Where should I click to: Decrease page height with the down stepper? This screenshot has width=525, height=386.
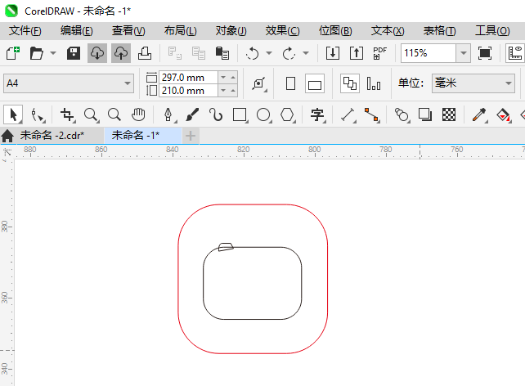point(223,91)
